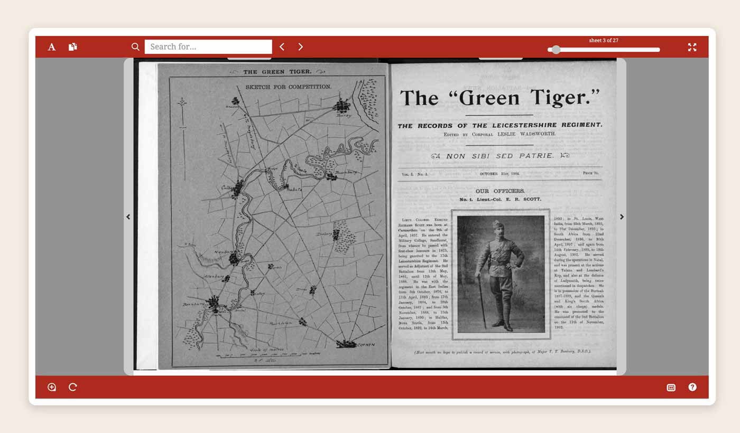Click the sketch map page on left
740x433 pixels.
click(x=274, y=216)
